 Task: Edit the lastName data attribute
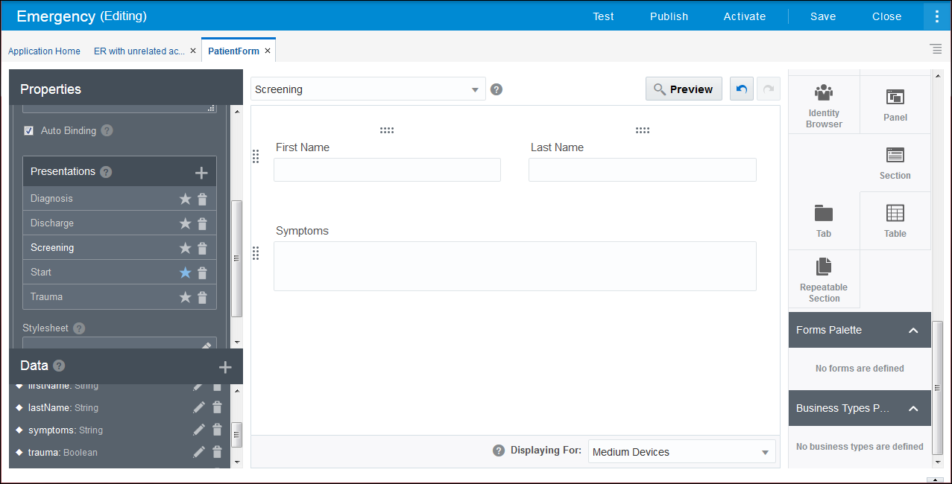tap(199, 407)
